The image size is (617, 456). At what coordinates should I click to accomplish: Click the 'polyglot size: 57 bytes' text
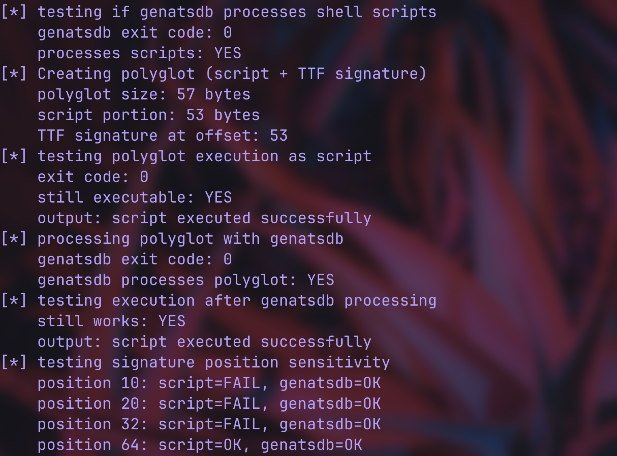pos(144,95)
